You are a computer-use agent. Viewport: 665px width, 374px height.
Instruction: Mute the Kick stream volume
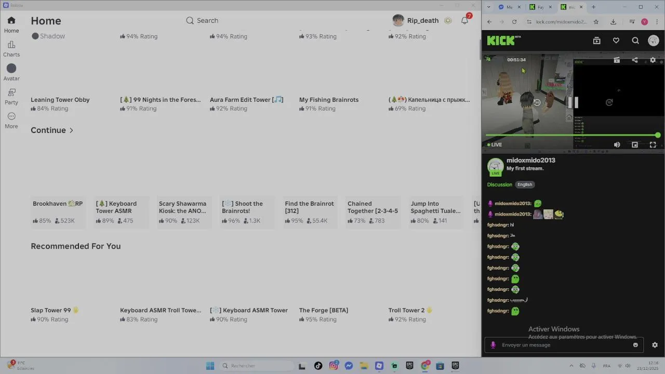point(617,145)
